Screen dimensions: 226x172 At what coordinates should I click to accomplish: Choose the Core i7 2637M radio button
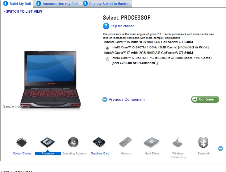[x=107, y=59]
